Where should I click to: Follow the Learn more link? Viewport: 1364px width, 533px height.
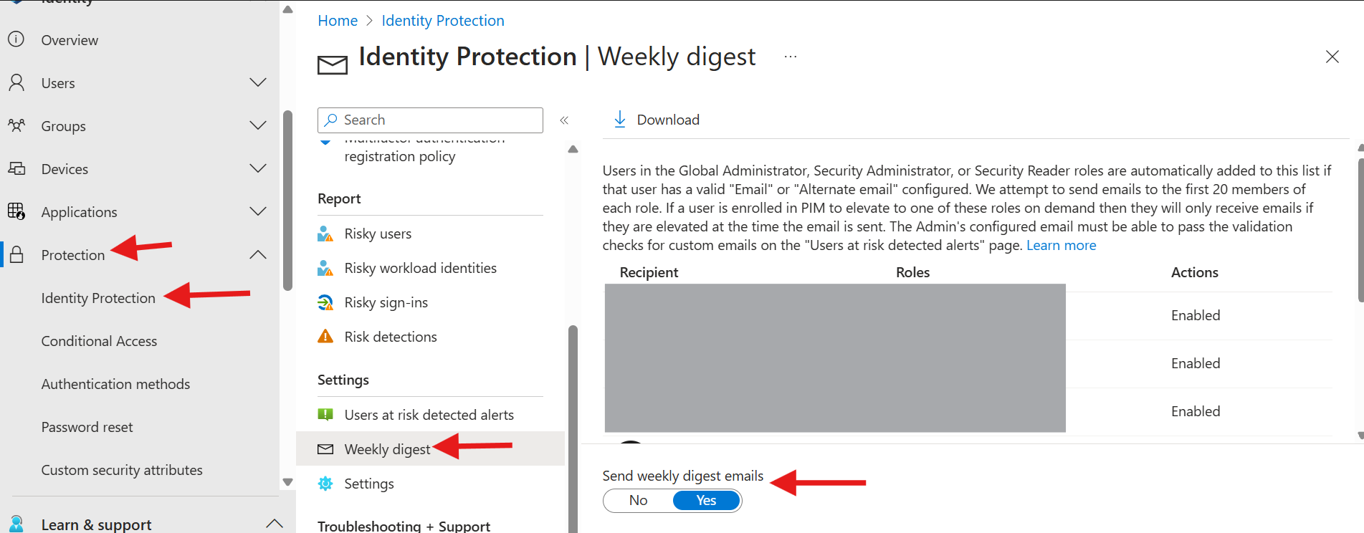pyautogui.click(x=1061, y=245)
